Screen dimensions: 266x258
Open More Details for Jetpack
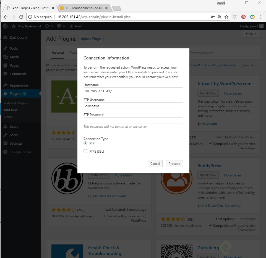[x=233, y=93]
